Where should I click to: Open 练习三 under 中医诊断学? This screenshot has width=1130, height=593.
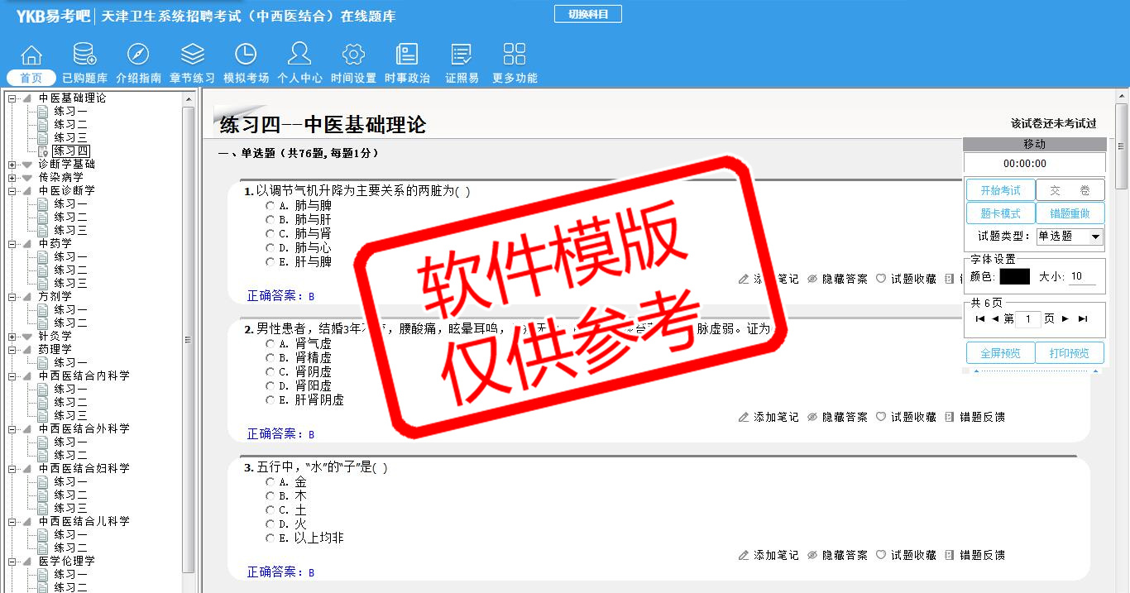coord(70,230)
